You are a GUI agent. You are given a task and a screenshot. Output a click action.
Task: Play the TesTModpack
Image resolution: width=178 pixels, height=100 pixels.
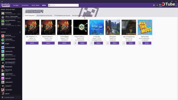click(64, 43)
